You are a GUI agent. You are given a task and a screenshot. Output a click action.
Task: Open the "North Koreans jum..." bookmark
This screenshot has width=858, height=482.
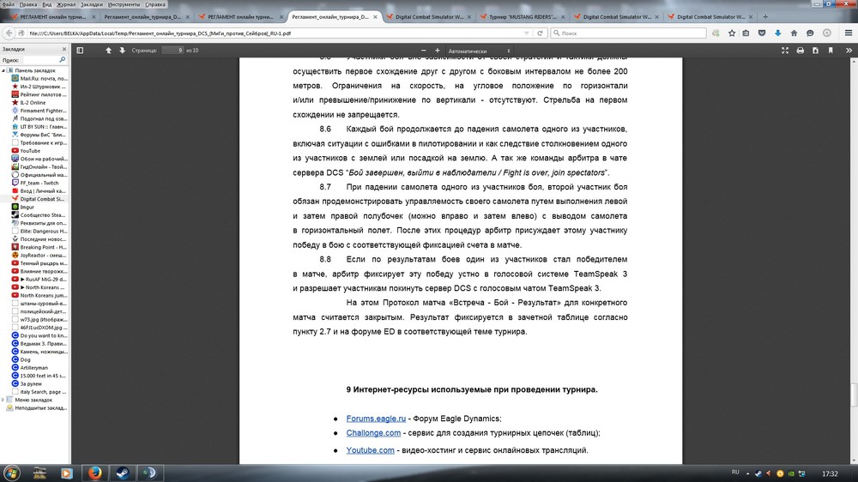39,295
